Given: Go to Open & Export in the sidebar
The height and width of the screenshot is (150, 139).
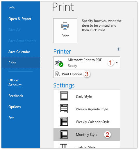Looking at the screenshot, I should coord(20,19).
